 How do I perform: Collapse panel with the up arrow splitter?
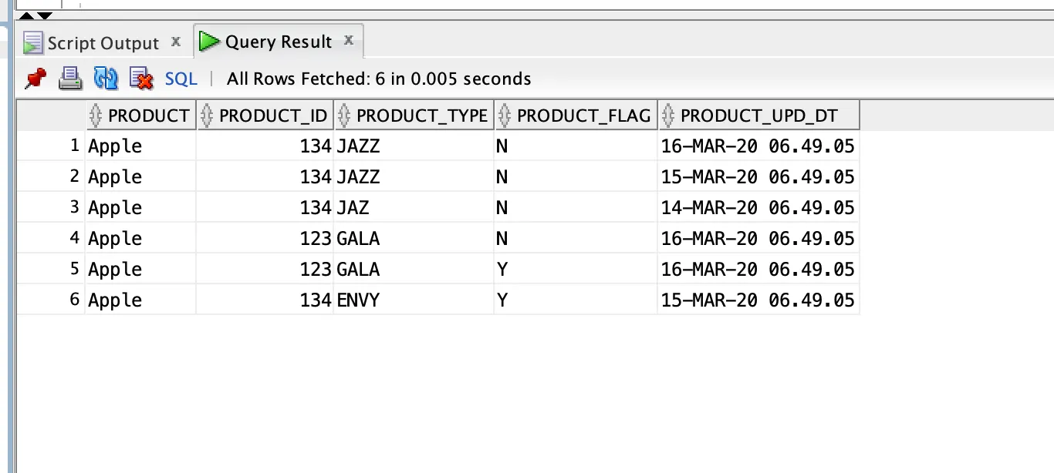pos(25,15)
